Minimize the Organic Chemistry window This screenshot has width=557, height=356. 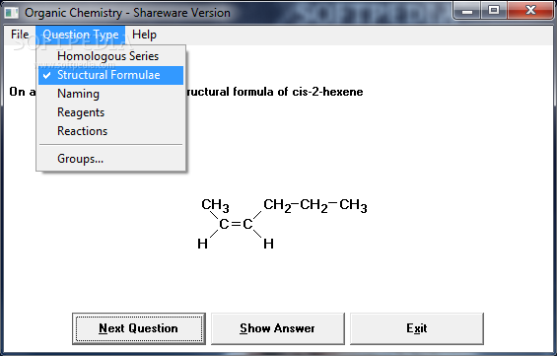pos(467,11)
